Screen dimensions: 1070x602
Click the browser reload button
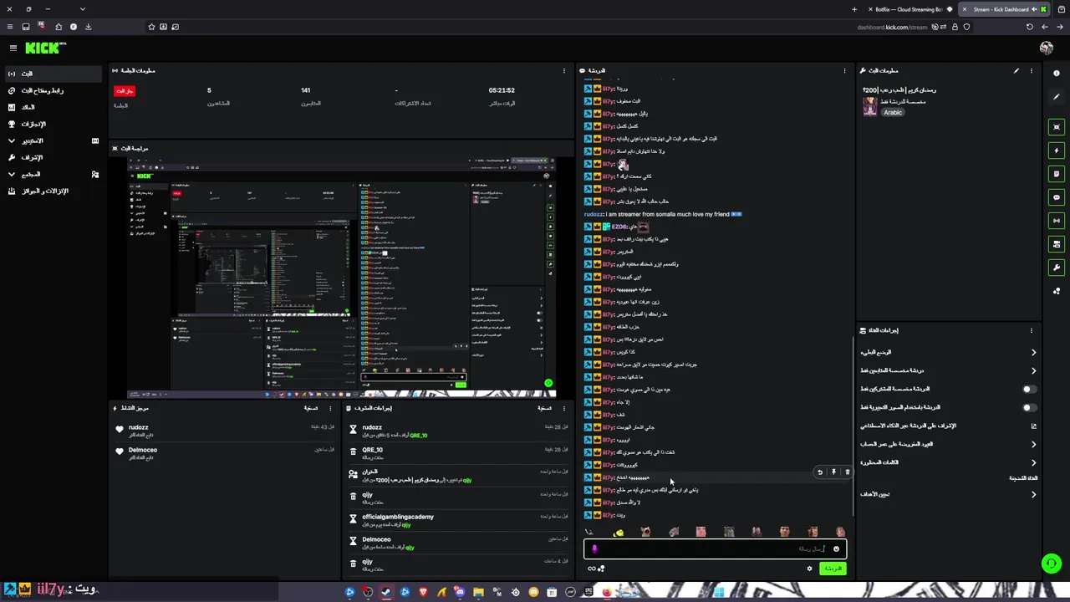1030,27
